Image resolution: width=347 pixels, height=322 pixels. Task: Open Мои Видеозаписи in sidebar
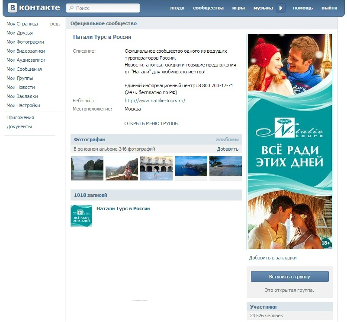(x=26, y=51)
